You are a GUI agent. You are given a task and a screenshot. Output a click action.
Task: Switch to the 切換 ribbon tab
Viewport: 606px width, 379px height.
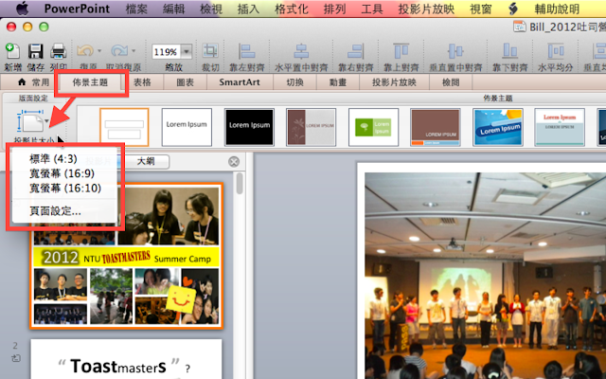[294, 82]
